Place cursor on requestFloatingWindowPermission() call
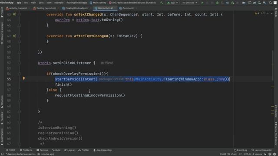Image resolution: width=278 pixels, height=156 pixels. 90,95
